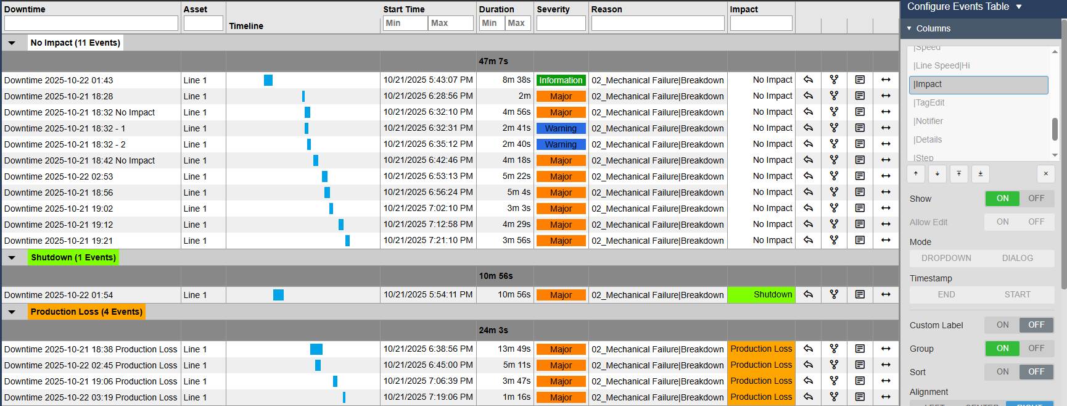Click timeline bar for Downtime 2025-10-22 01:54

pyautogui.click(x=278, y=295)
